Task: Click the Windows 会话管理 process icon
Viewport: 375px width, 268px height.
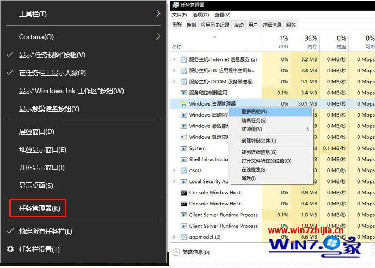Action: point(183,126)
